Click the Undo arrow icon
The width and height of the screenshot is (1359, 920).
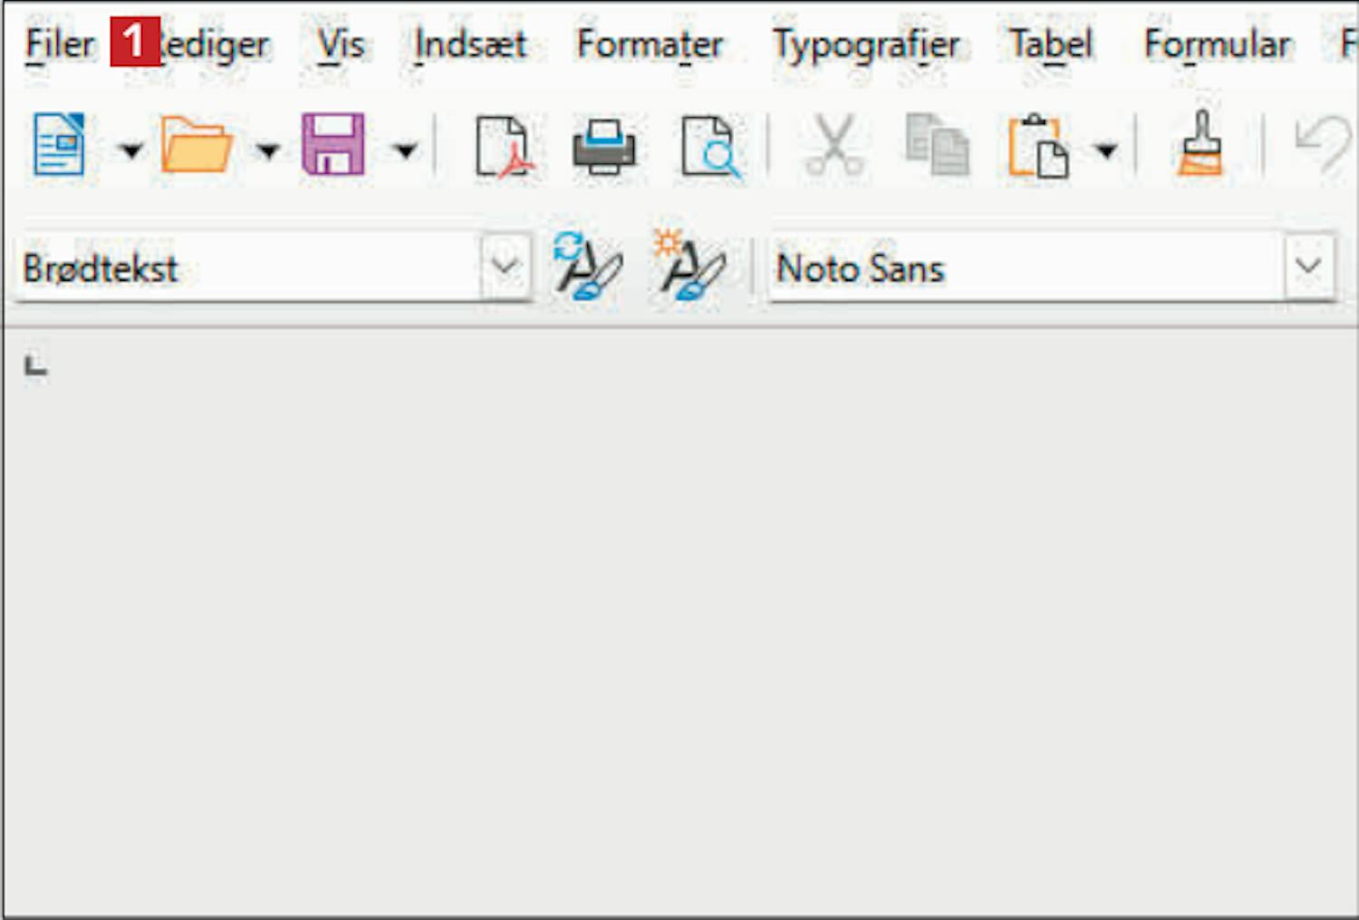pos(1322,145)
